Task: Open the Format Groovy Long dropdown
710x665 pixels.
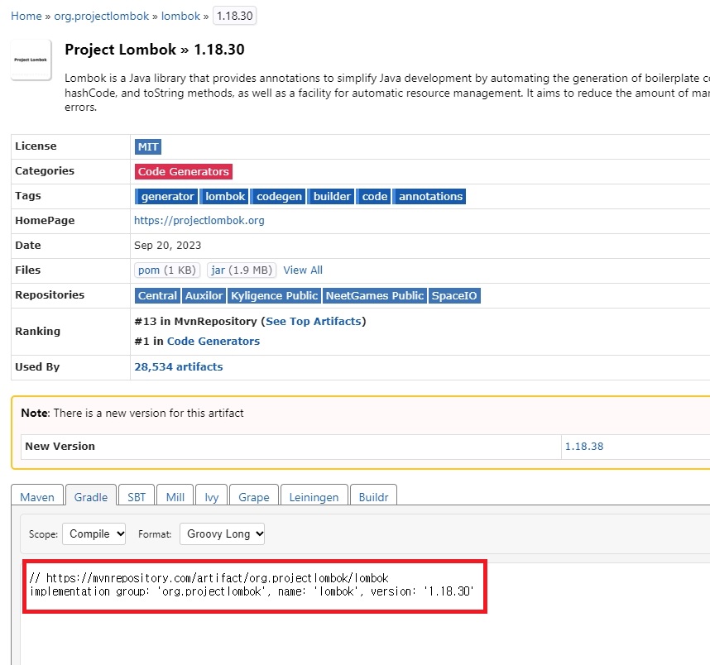Action: 222,534
